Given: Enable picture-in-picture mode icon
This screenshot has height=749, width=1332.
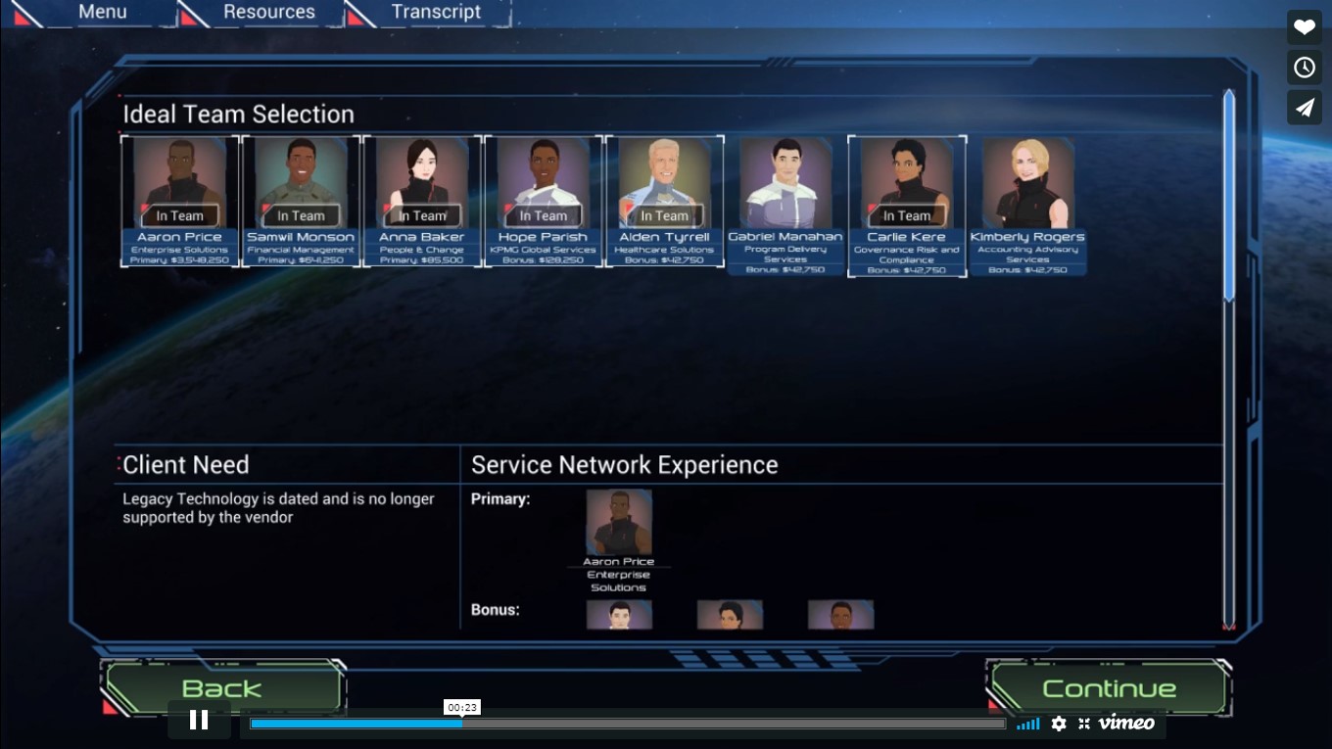Looking at the screenshot, I should tap(1082, 724).
